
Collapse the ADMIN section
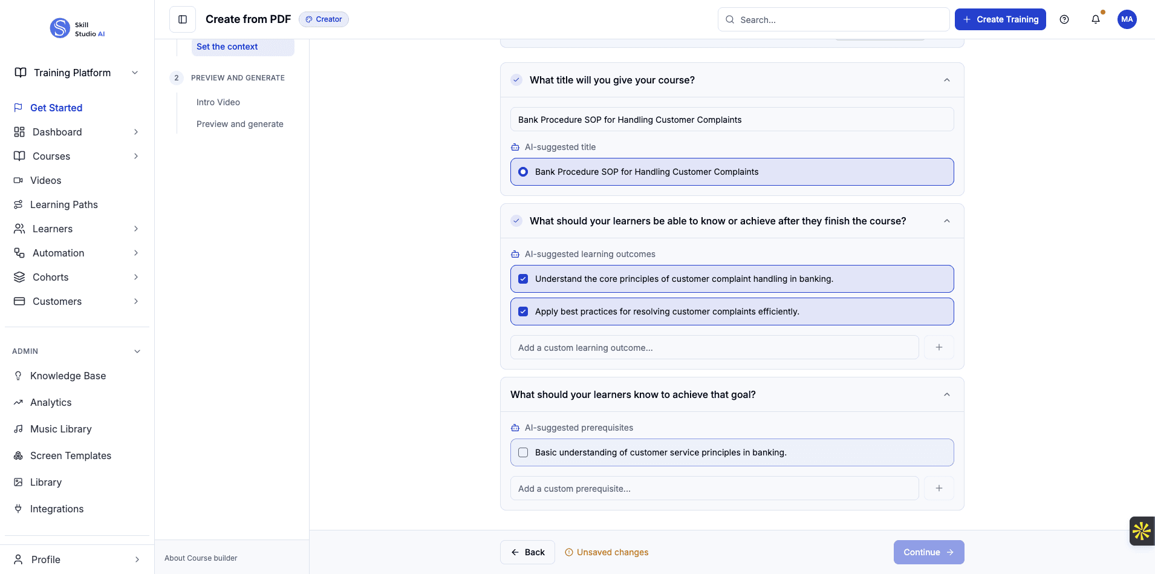[x=137, y=351]
